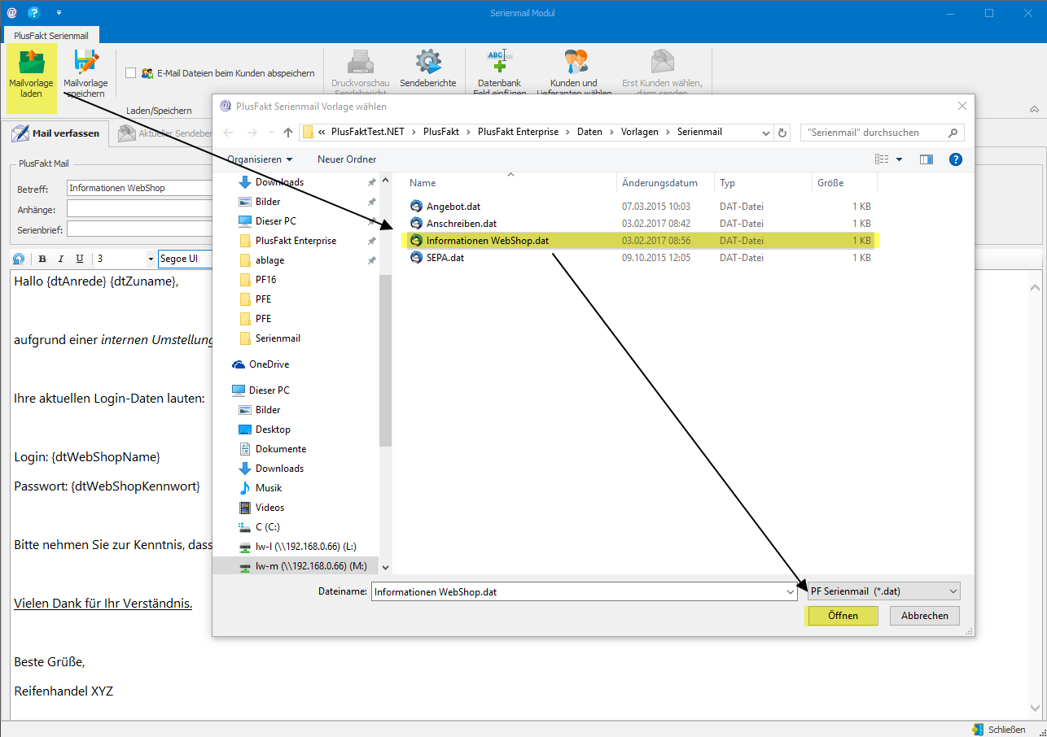The height and width of the screenshot is (737, 1047).
Task: Toggle the preview pane icon in dialog
Action: click(x=926, y=159)
